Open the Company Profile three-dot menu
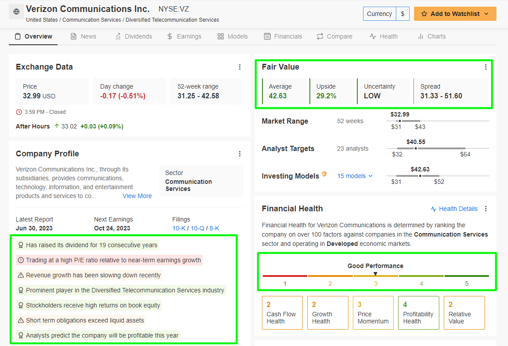Image resolution: width=508 pixels, height=346 pixels. [x=240, y=154]
